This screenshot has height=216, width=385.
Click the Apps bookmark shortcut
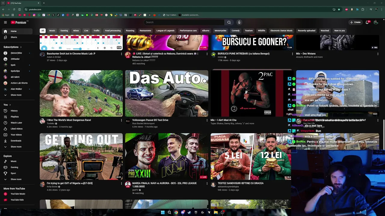(x=5, y=15)
